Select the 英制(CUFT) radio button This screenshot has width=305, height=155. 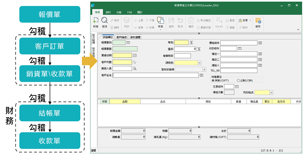pos(213,80)
